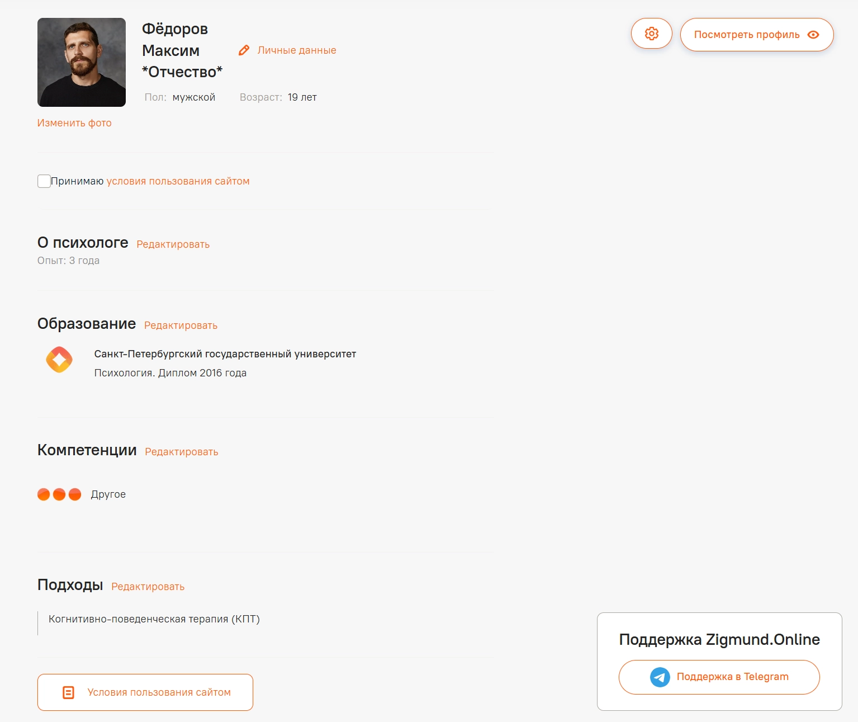Click the three orange dots competency icon

[x=59, y=494]
